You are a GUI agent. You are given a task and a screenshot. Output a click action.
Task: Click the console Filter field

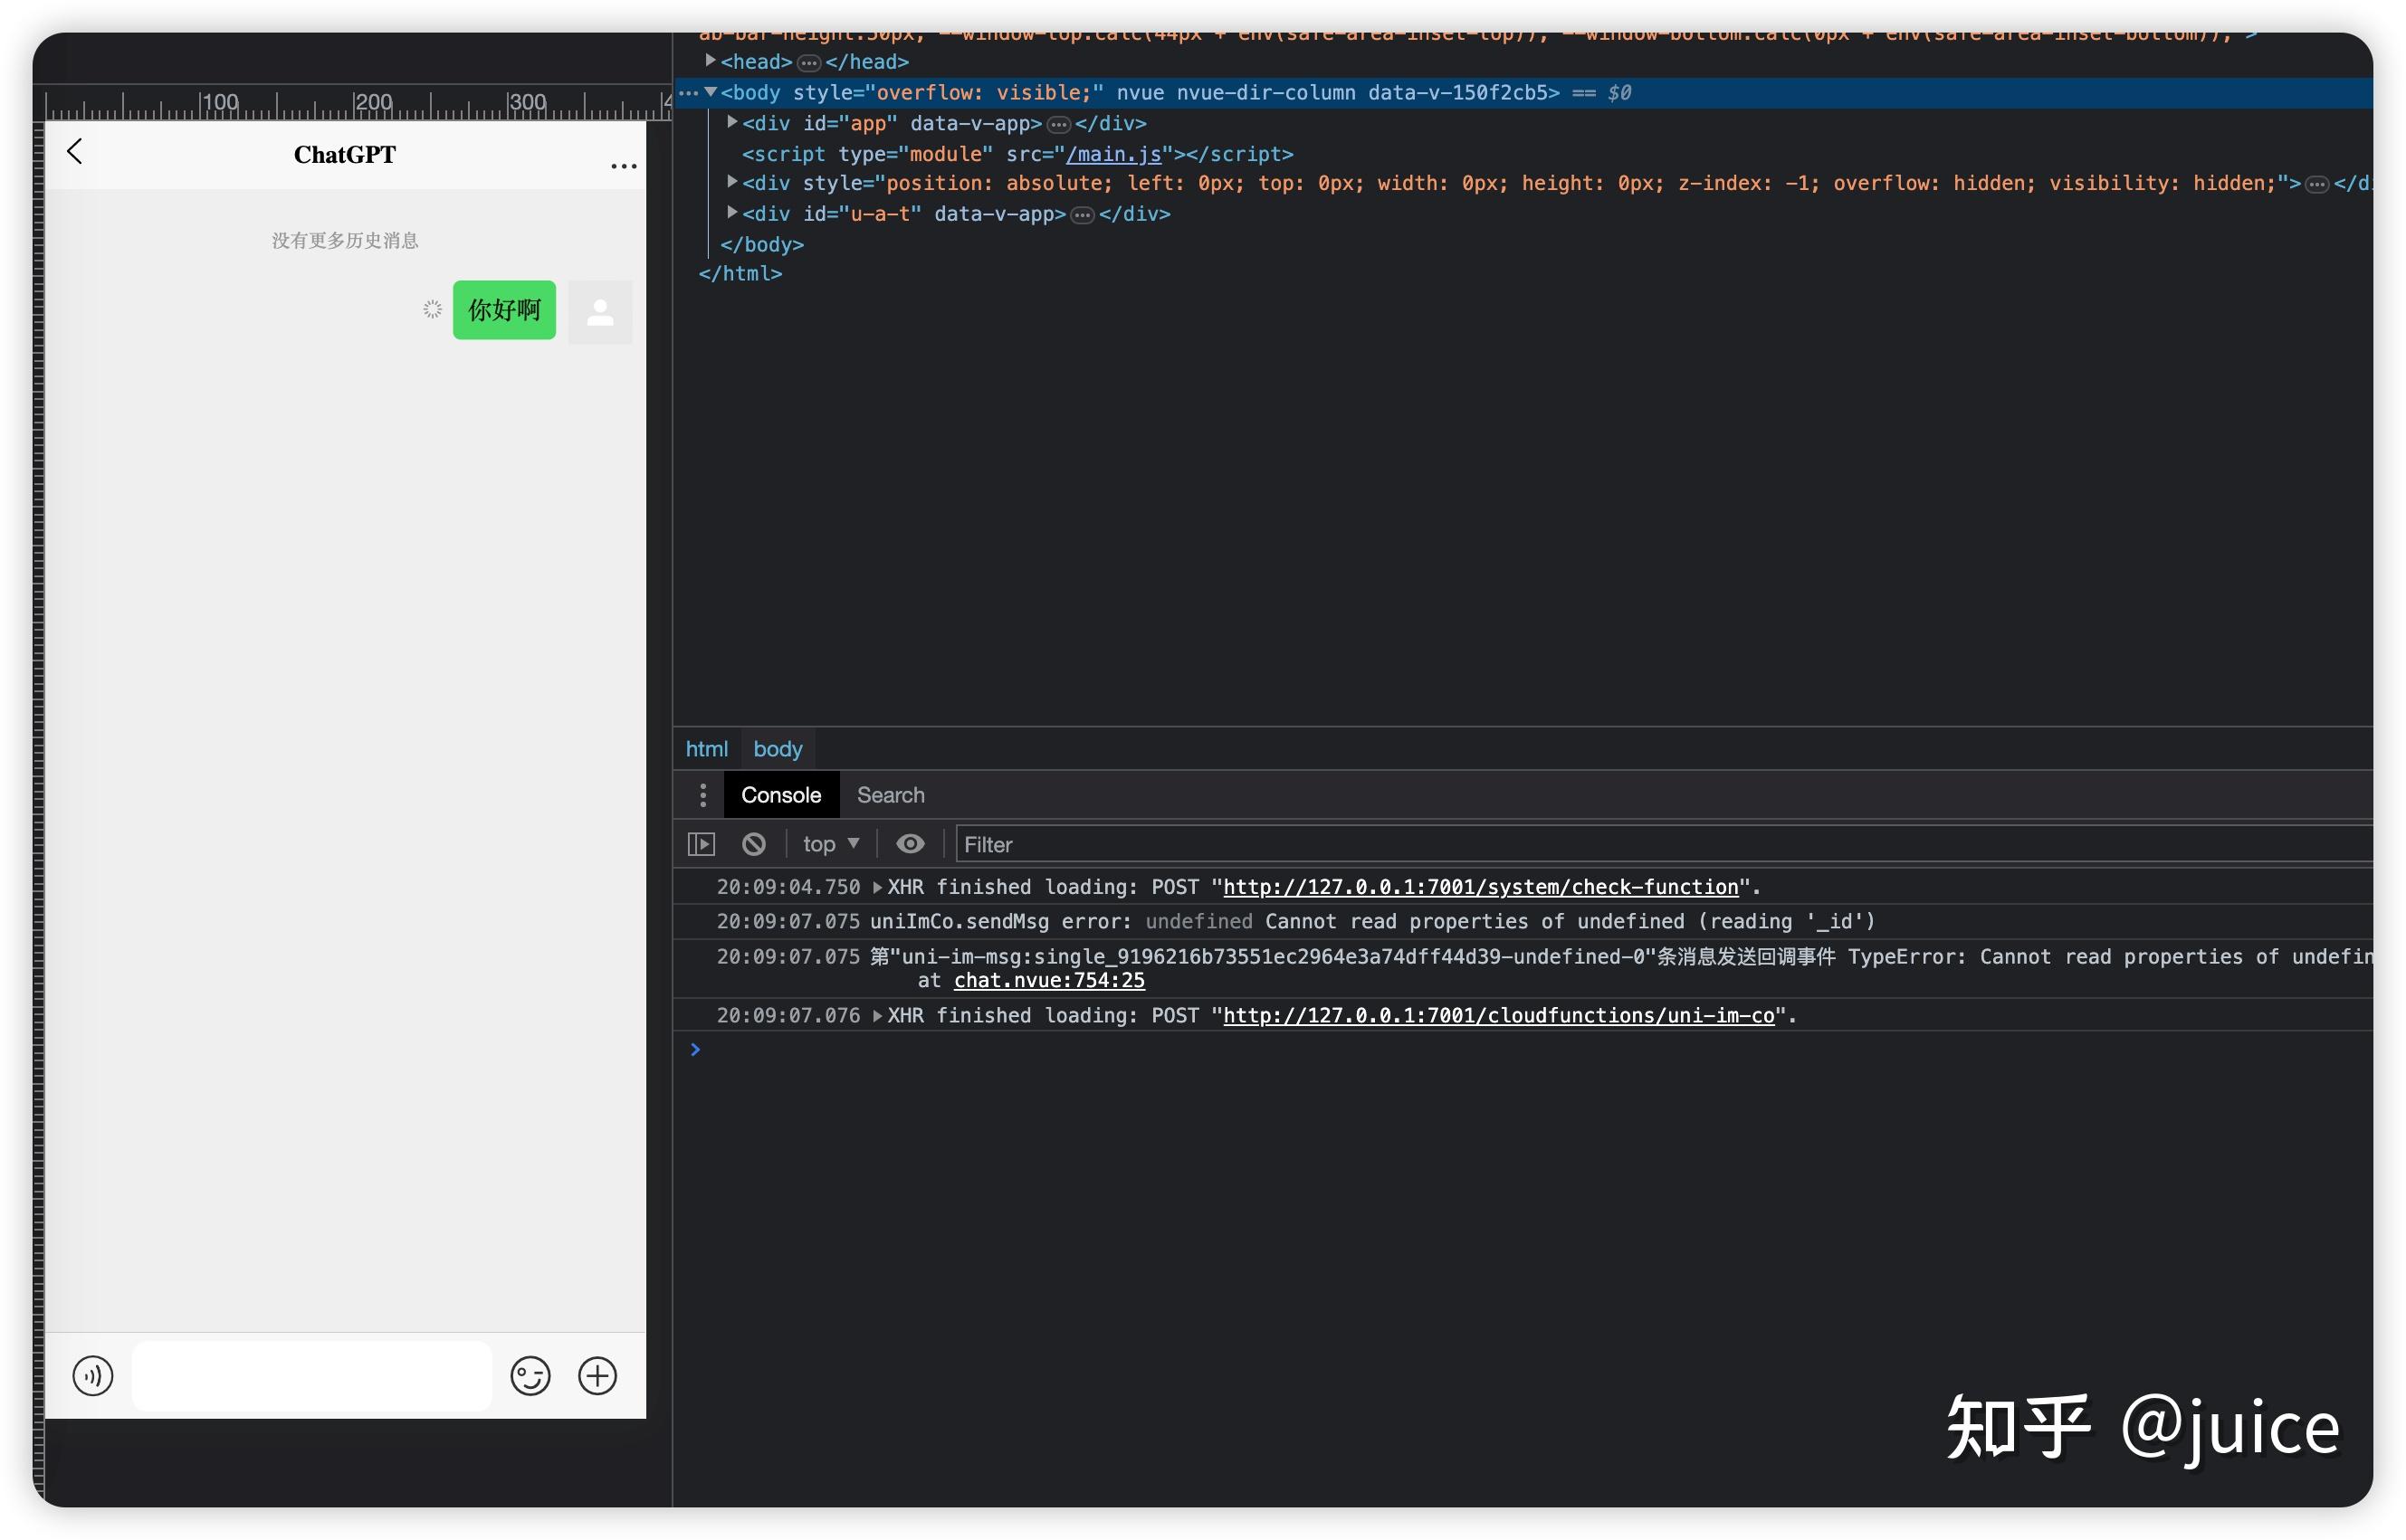(1663, 844)
